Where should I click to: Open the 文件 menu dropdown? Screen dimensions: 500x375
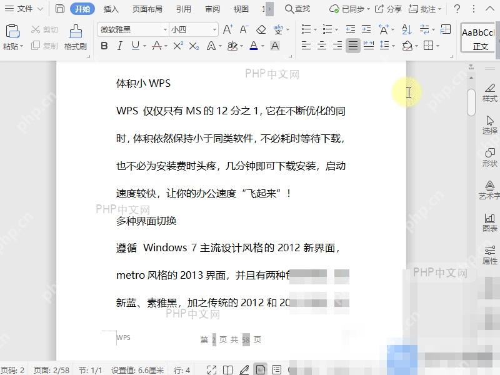24,9
